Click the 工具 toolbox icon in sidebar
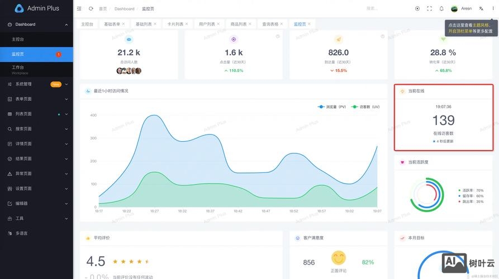Image resolution: width=499 pixels, height=279 pixels. [x=9, y=219]
